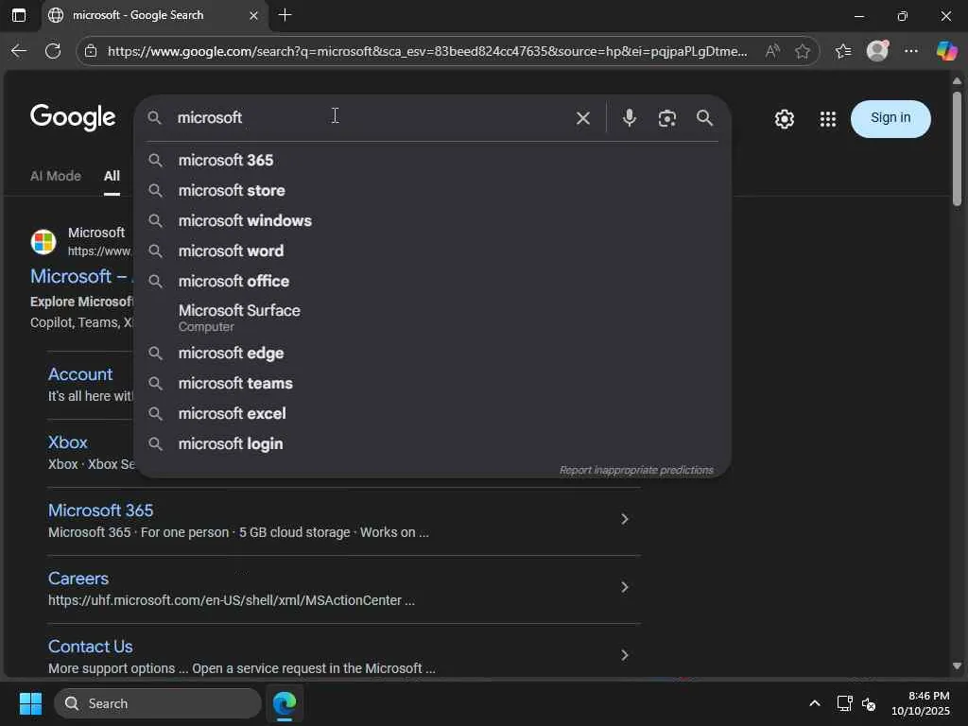Open the Google apps grid
This screenshot has height=726, width=968.
[828, 118]
